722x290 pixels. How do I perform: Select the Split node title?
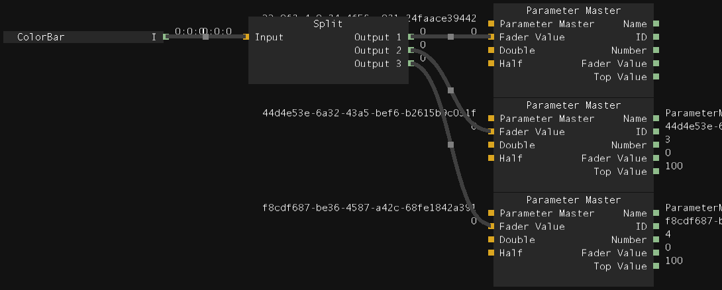pos(328,24)
